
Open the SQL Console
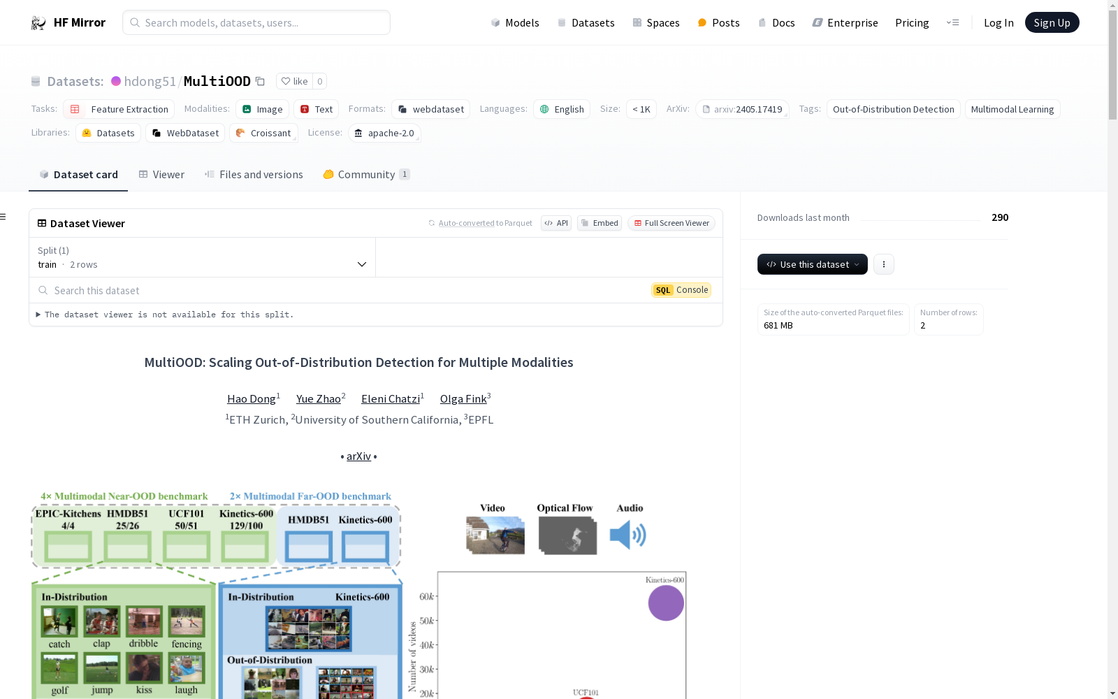point(681,290)
